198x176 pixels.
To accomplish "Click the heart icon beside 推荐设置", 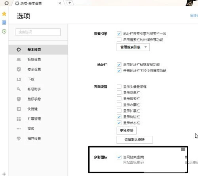I will point(19,139).
